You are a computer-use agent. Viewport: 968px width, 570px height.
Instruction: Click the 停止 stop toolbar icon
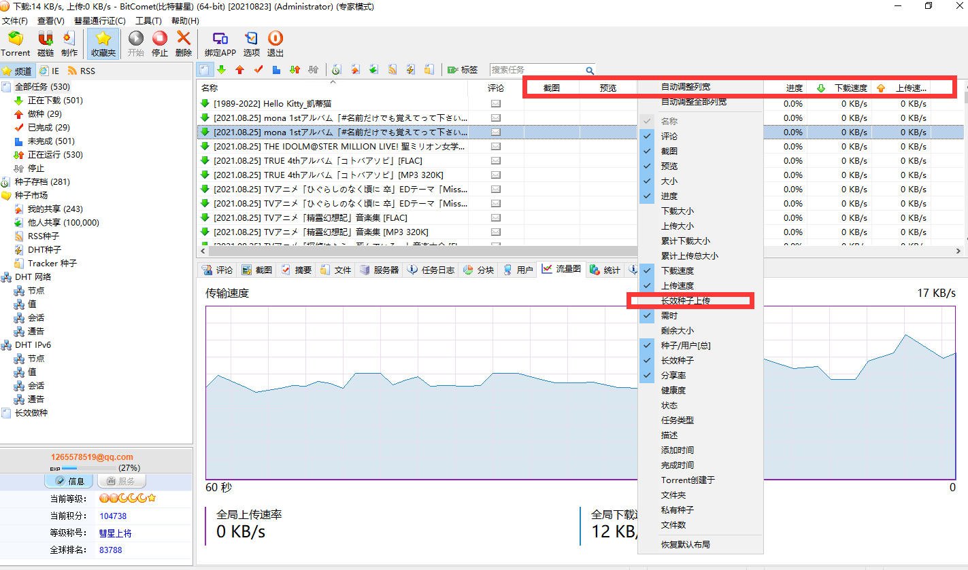[160, 43]
